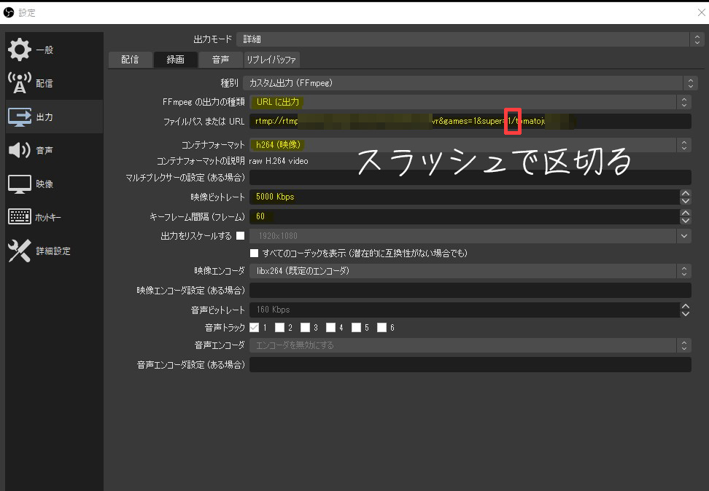Select the 配信 (Stream) antenna icon in sidebar

click(20, 83)
